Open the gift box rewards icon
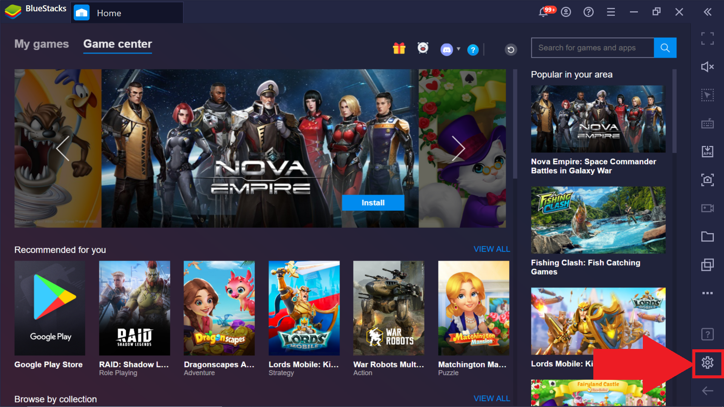724x407 pixels. click(399, 49)
